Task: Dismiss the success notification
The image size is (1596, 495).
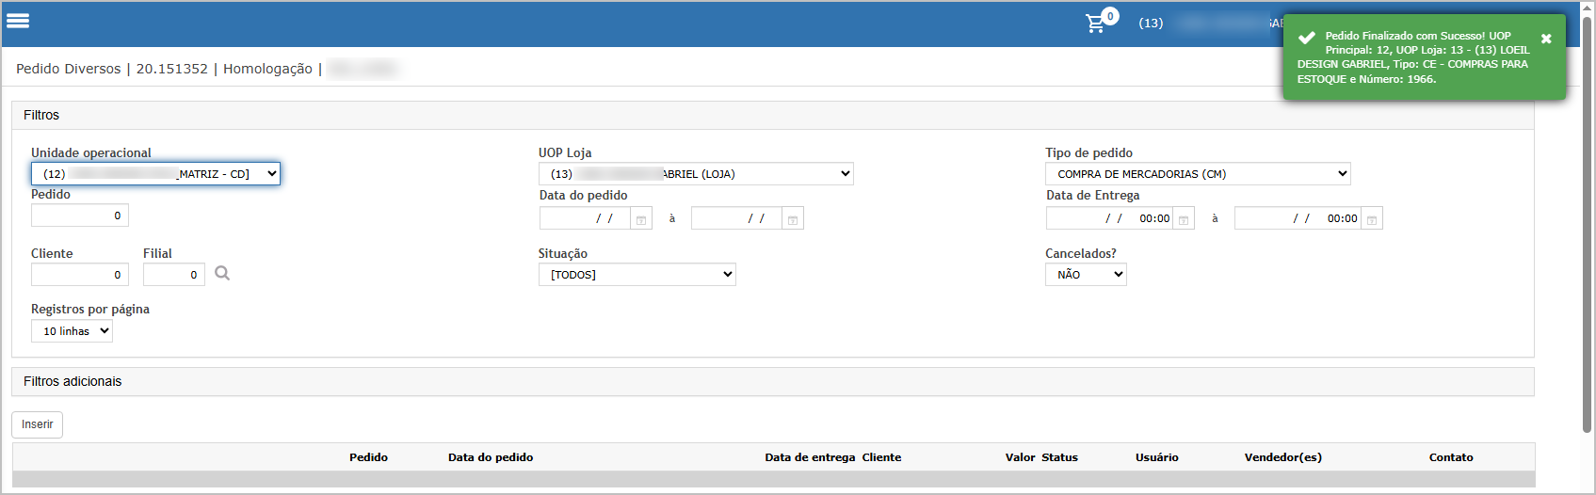Action: tap(1546, 39)
